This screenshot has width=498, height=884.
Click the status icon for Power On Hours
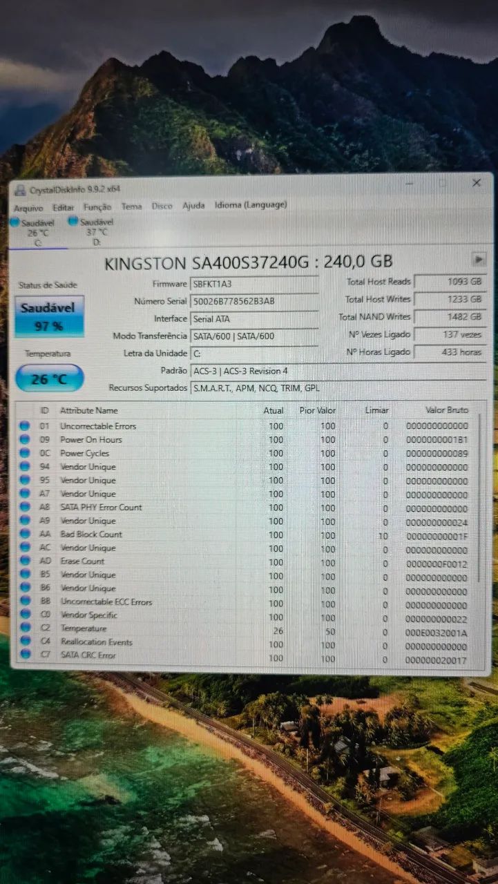point(25,439)
